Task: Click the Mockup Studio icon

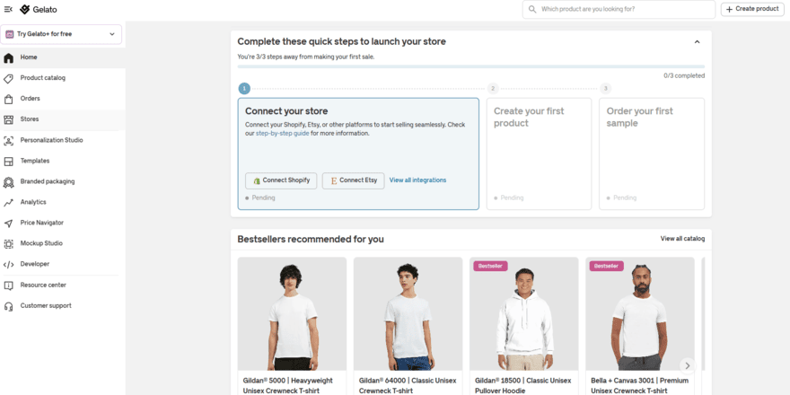Action: pyautogui.click(x=9, y=244)
